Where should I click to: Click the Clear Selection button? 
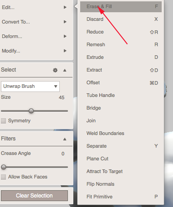tap(34, 196)
